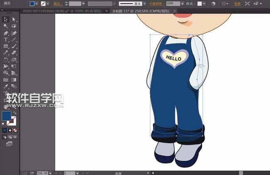Screen dimensions: 270x175
Task: Select the Rotate tool
Action: coord(6,60)
